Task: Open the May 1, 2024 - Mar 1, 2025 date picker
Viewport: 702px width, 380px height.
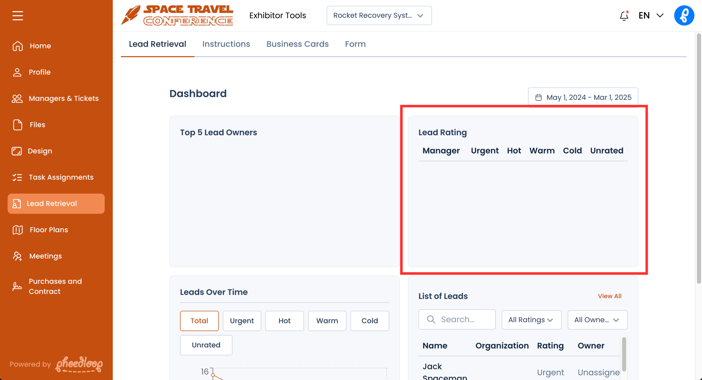Action: click(x=583, y=97)
